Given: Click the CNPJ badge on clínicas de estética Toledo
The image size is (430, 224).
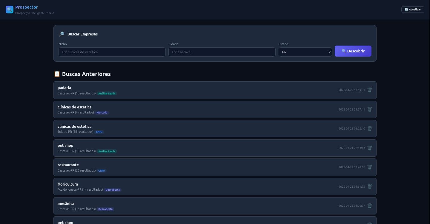Looking at the screenshot, I should (99, 132).
